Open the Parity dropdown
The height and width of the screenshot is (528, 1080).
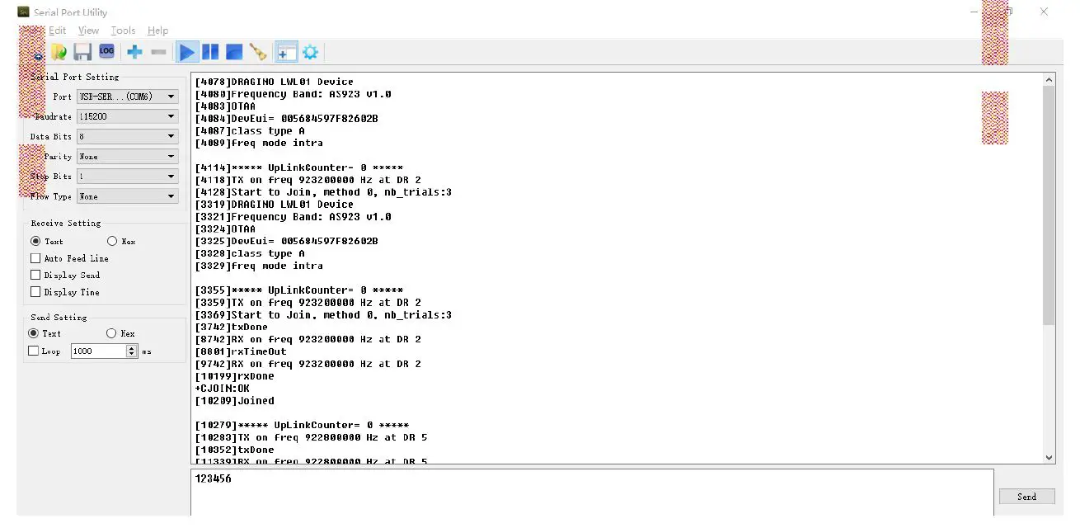(128, 156)
